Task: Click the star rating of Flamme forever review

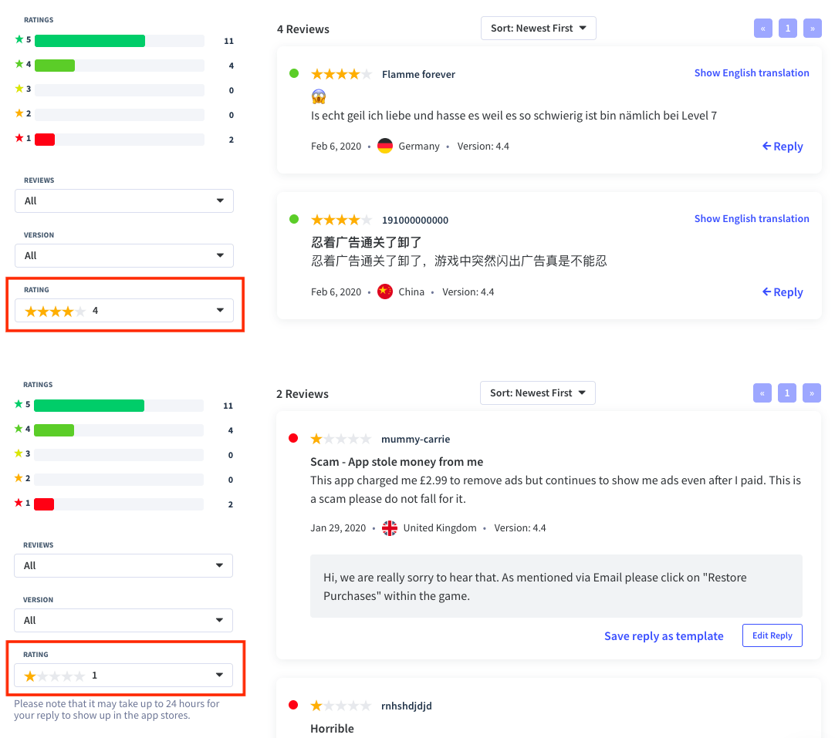Action: click(341, 74)
